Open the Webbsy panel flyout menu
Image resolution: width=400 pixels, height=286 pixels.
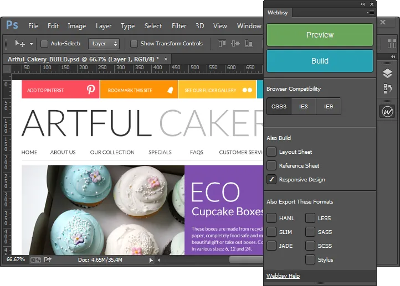point(370,12)
